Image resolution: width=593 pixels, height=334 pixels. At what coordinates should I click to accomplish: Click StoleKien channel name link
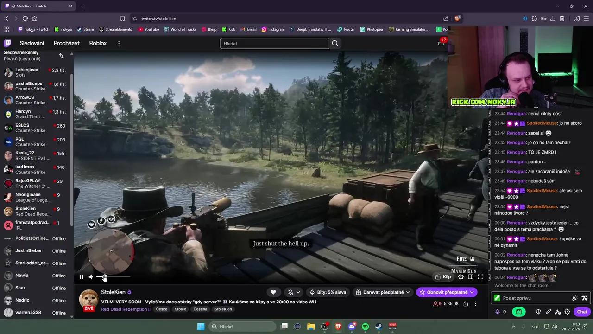(x=114, y=292)
